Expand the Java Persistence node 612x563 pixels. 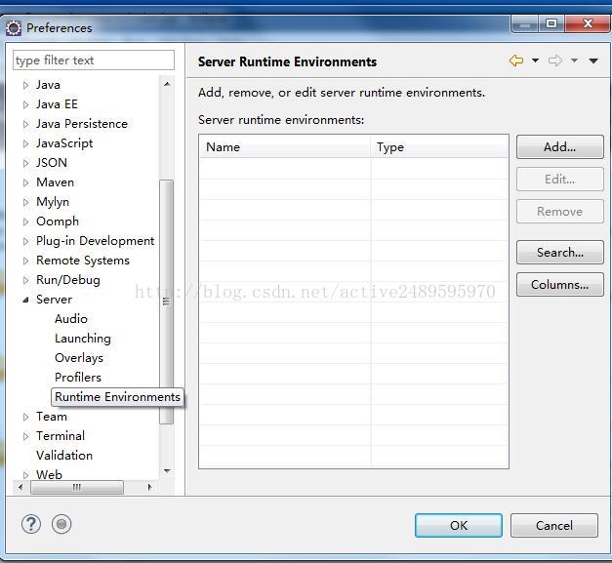pyautogui.click(x=25, y=124)
